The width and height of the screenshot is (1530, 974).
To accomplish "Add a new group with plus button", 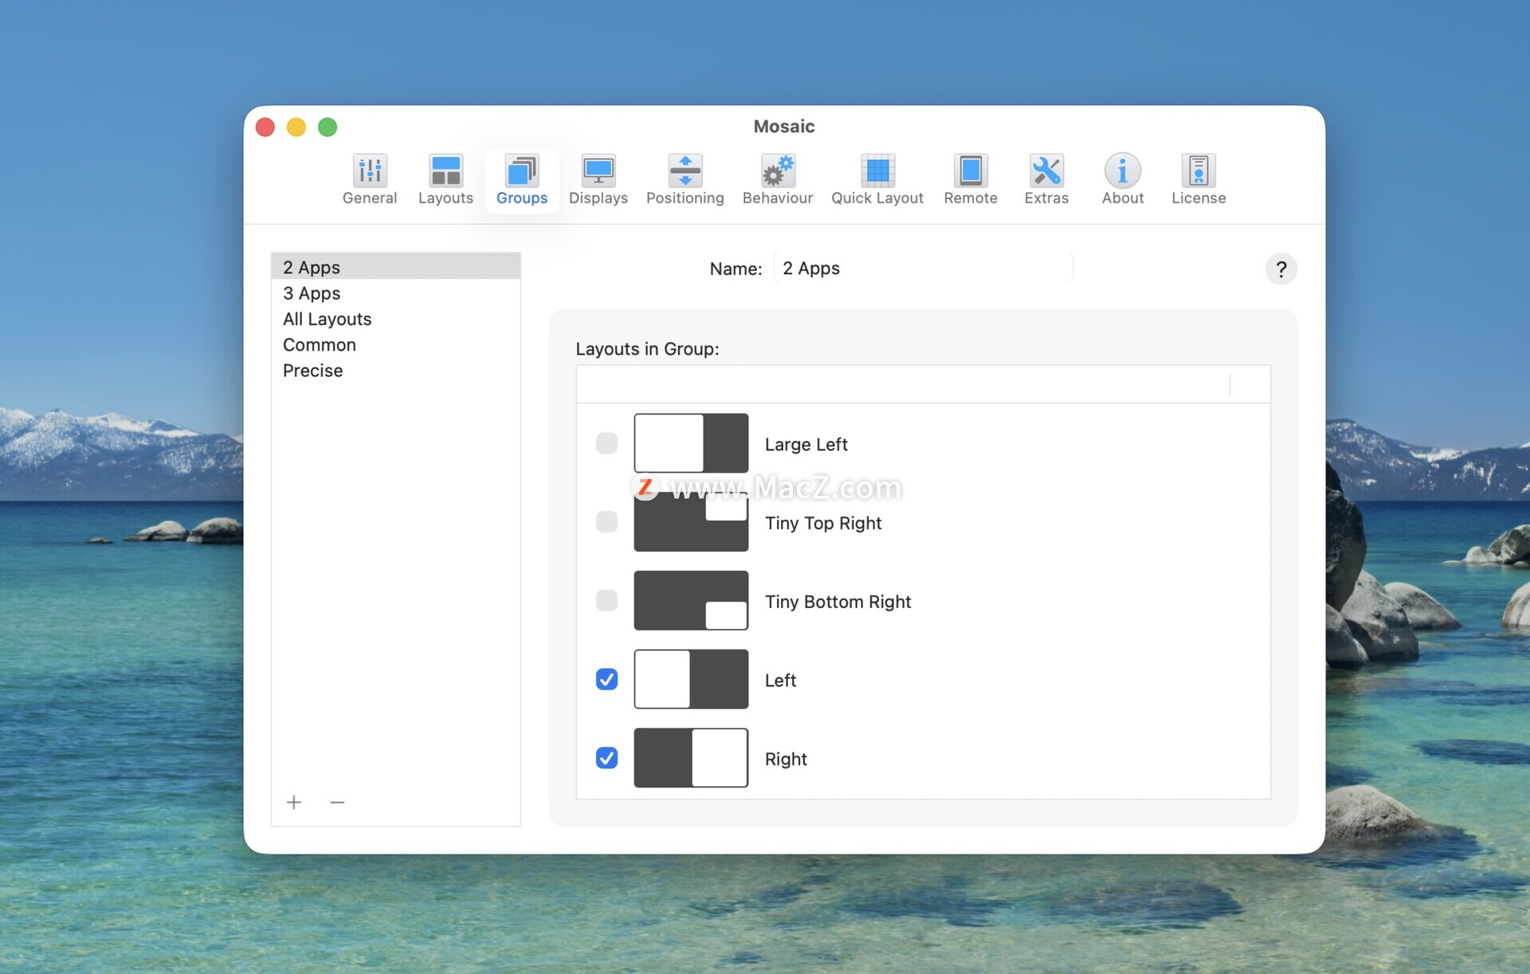I will 294,802.
